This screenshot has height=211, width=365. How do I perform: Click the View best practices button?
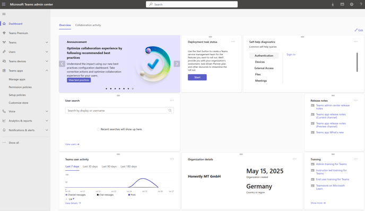click(x=79, y=80)
